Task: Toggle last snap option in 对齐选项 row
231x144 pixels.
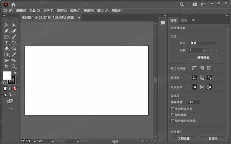Action: click(209, 87)
